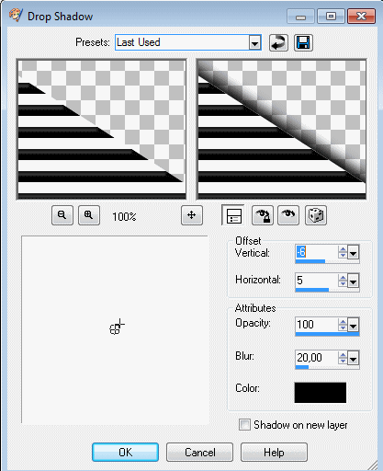Viewport: 383px width, 471px height.
Task: Click the Opacity spinner arrows
Action: 343,325
